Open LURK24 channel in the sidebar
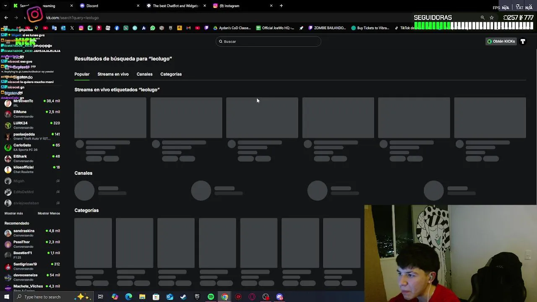Screen dimensions: 537x302 coord(32,125)
